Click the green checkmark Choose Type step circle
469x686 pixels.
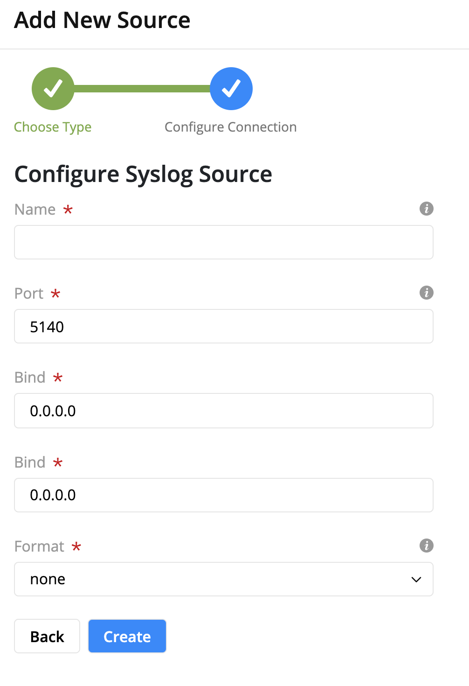(53, 89)
